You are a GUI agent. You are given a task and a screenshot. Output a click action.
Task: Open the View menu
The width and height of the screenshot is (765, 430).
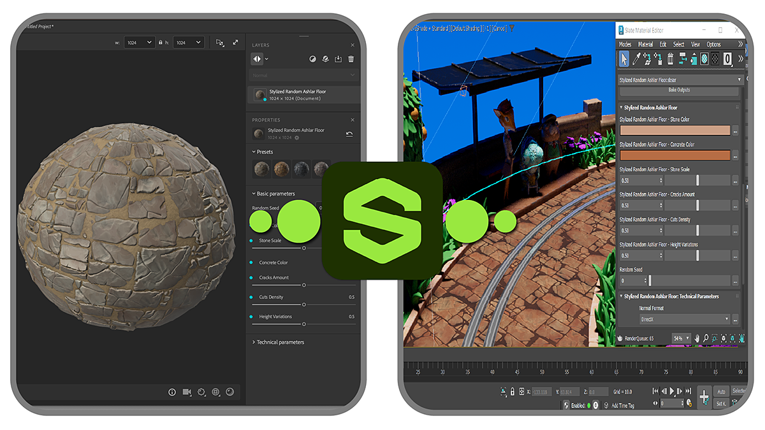coord(696,45)
